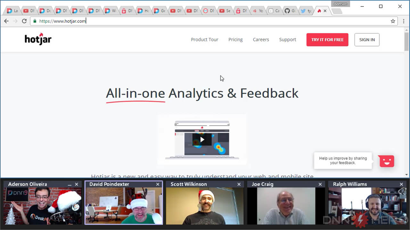The width and height of the screenshot is (410, 230).
Task: Click the TRY IT FOR FREE button
Action: tap(327, 40)
